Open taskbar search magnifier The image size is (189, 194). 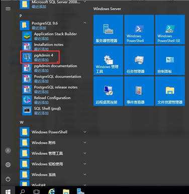[x=22, y=191]
